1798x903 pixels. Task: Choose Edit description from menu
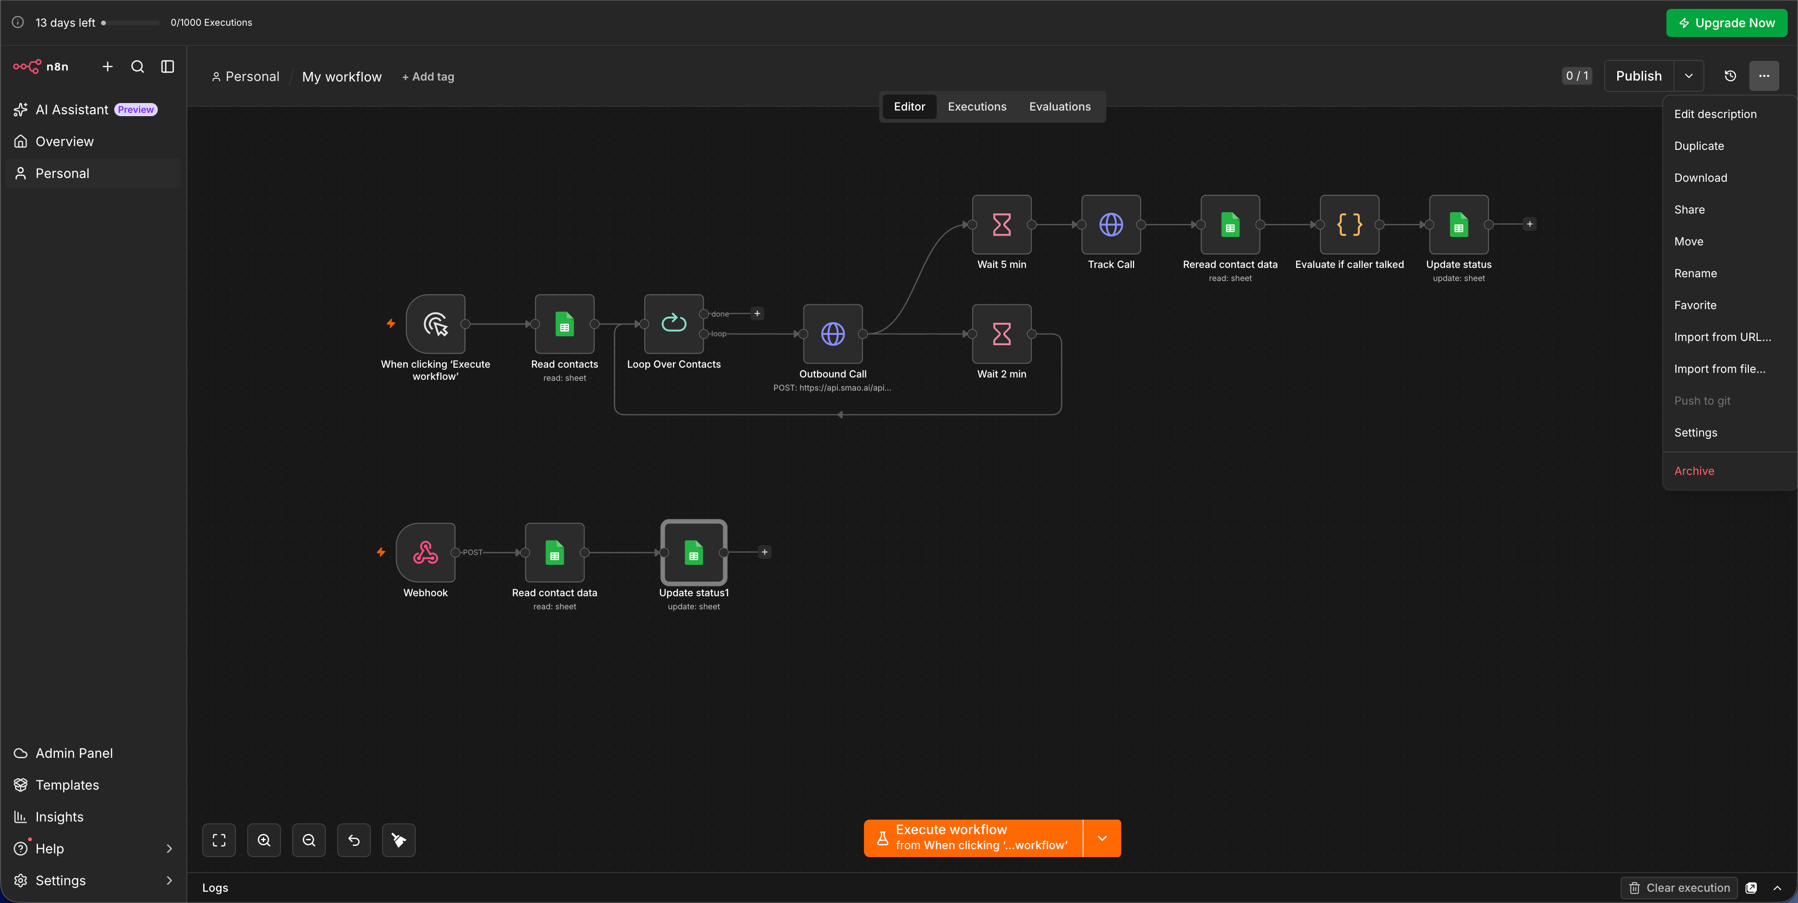(x=1730, y=114)
